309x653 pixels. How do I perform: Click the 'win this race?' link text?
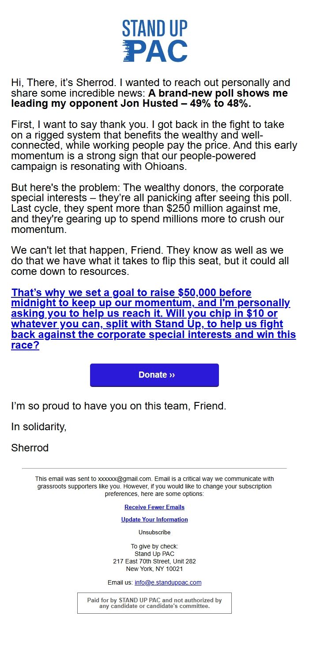269,334
